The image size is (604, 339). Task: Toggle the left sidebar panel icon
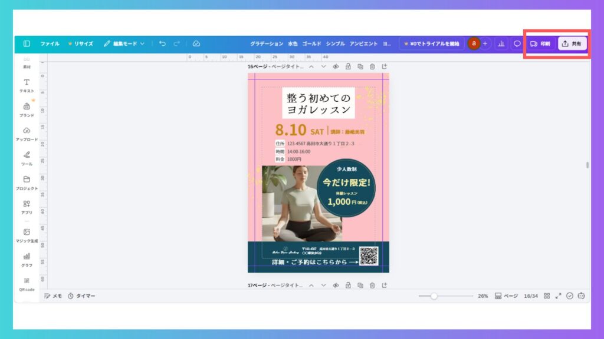27,44
